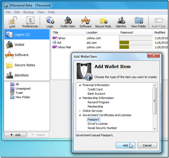The image size is (169, 158).
Task: Open the File menu
Action: 8,12
